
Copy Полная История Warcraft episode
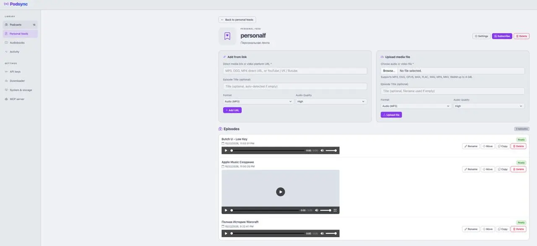click(503, 229)
